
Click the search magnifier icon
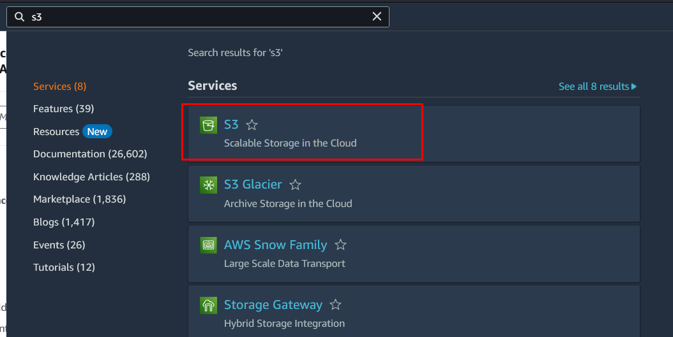pyautogui.click(x=19, y=17)
